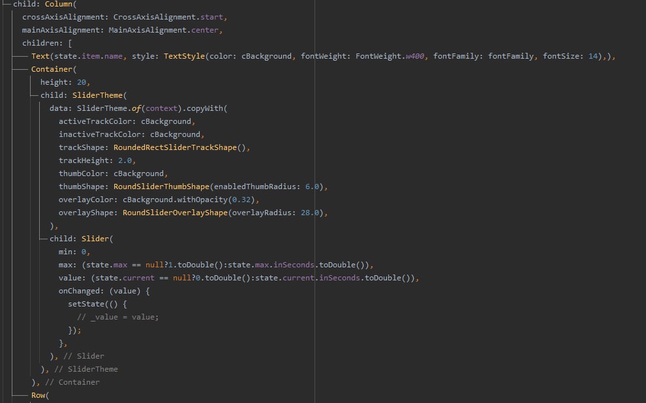Click 'mainAxisAlignment: MainAxisAlignment.center' line
Viewport: 646px width, 403px height.
point(123,30)
